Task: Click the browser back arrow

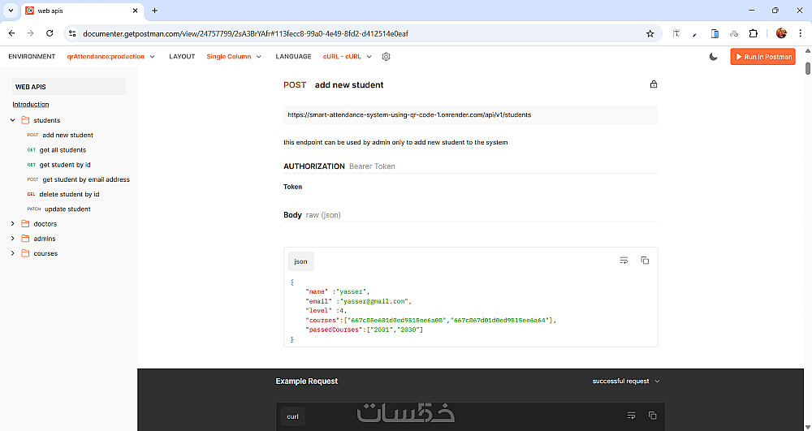Action: pos(12,33)
